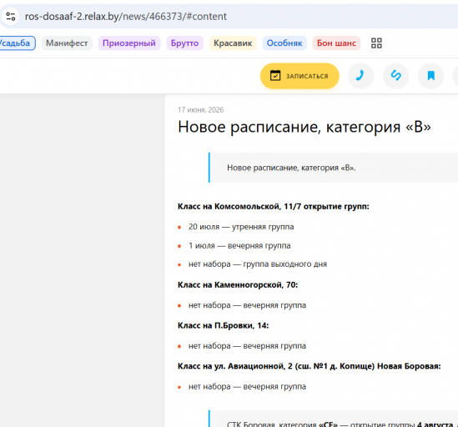Open the Красавик tab
Screen dimensions: 458x427
233,43
